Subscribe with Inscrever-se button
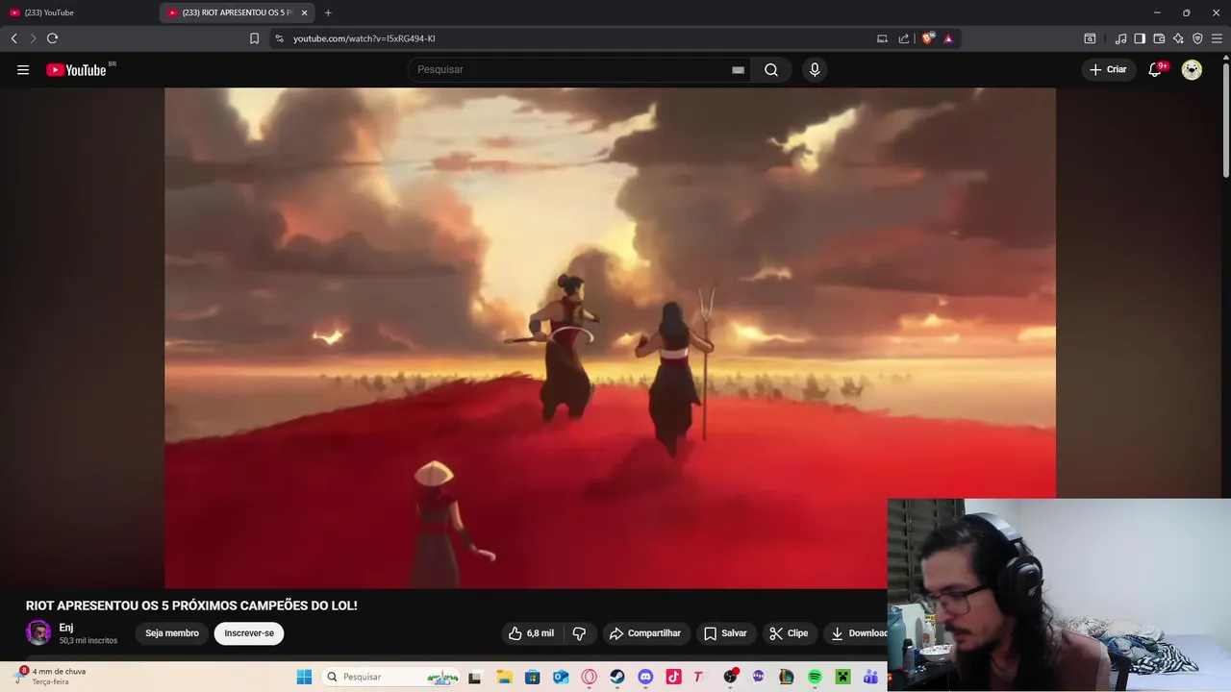Viewport: 1231px width, 692px height. tap(249, 633)
